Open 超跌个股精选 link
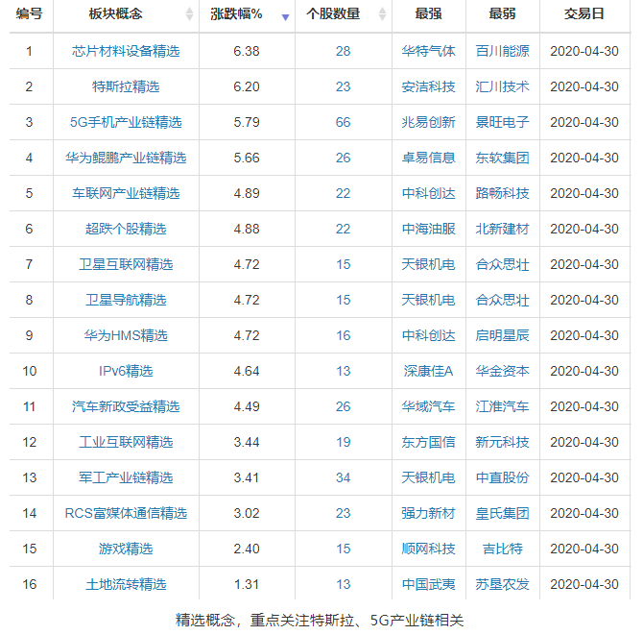This screenshot has width=643, height=635. (x=126, y=229)
